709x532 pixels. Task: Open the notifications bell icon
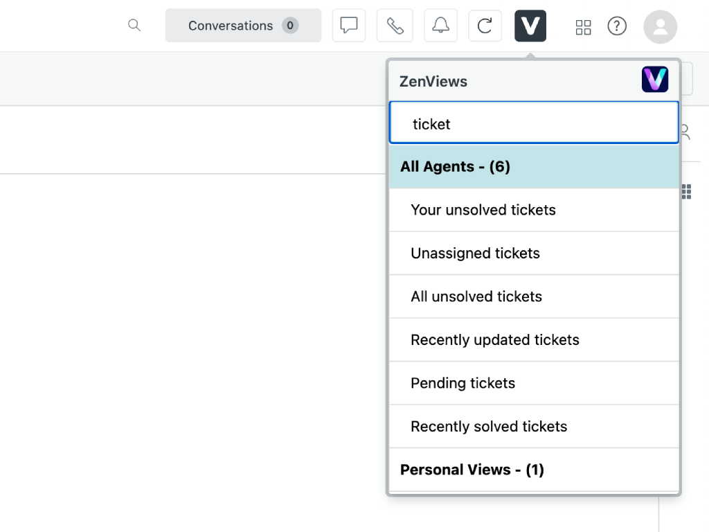[440, 26]
